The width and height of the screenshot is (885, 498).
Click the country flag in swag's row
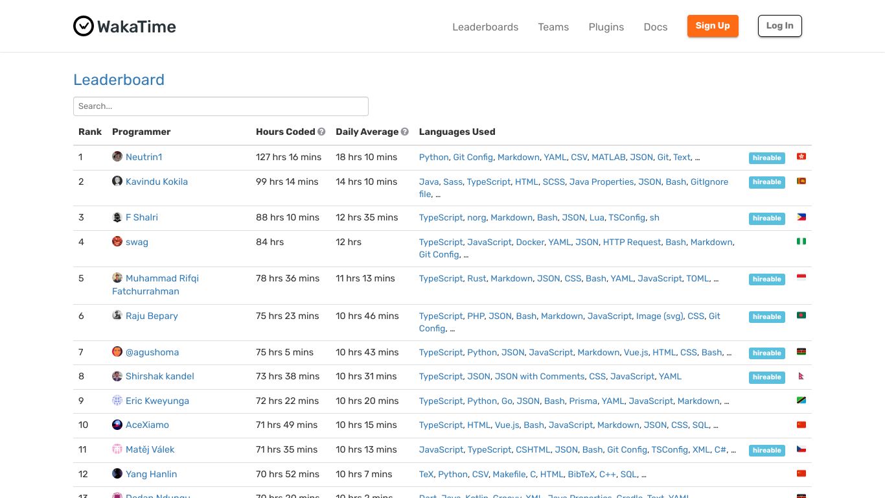[x=801, y=241]
